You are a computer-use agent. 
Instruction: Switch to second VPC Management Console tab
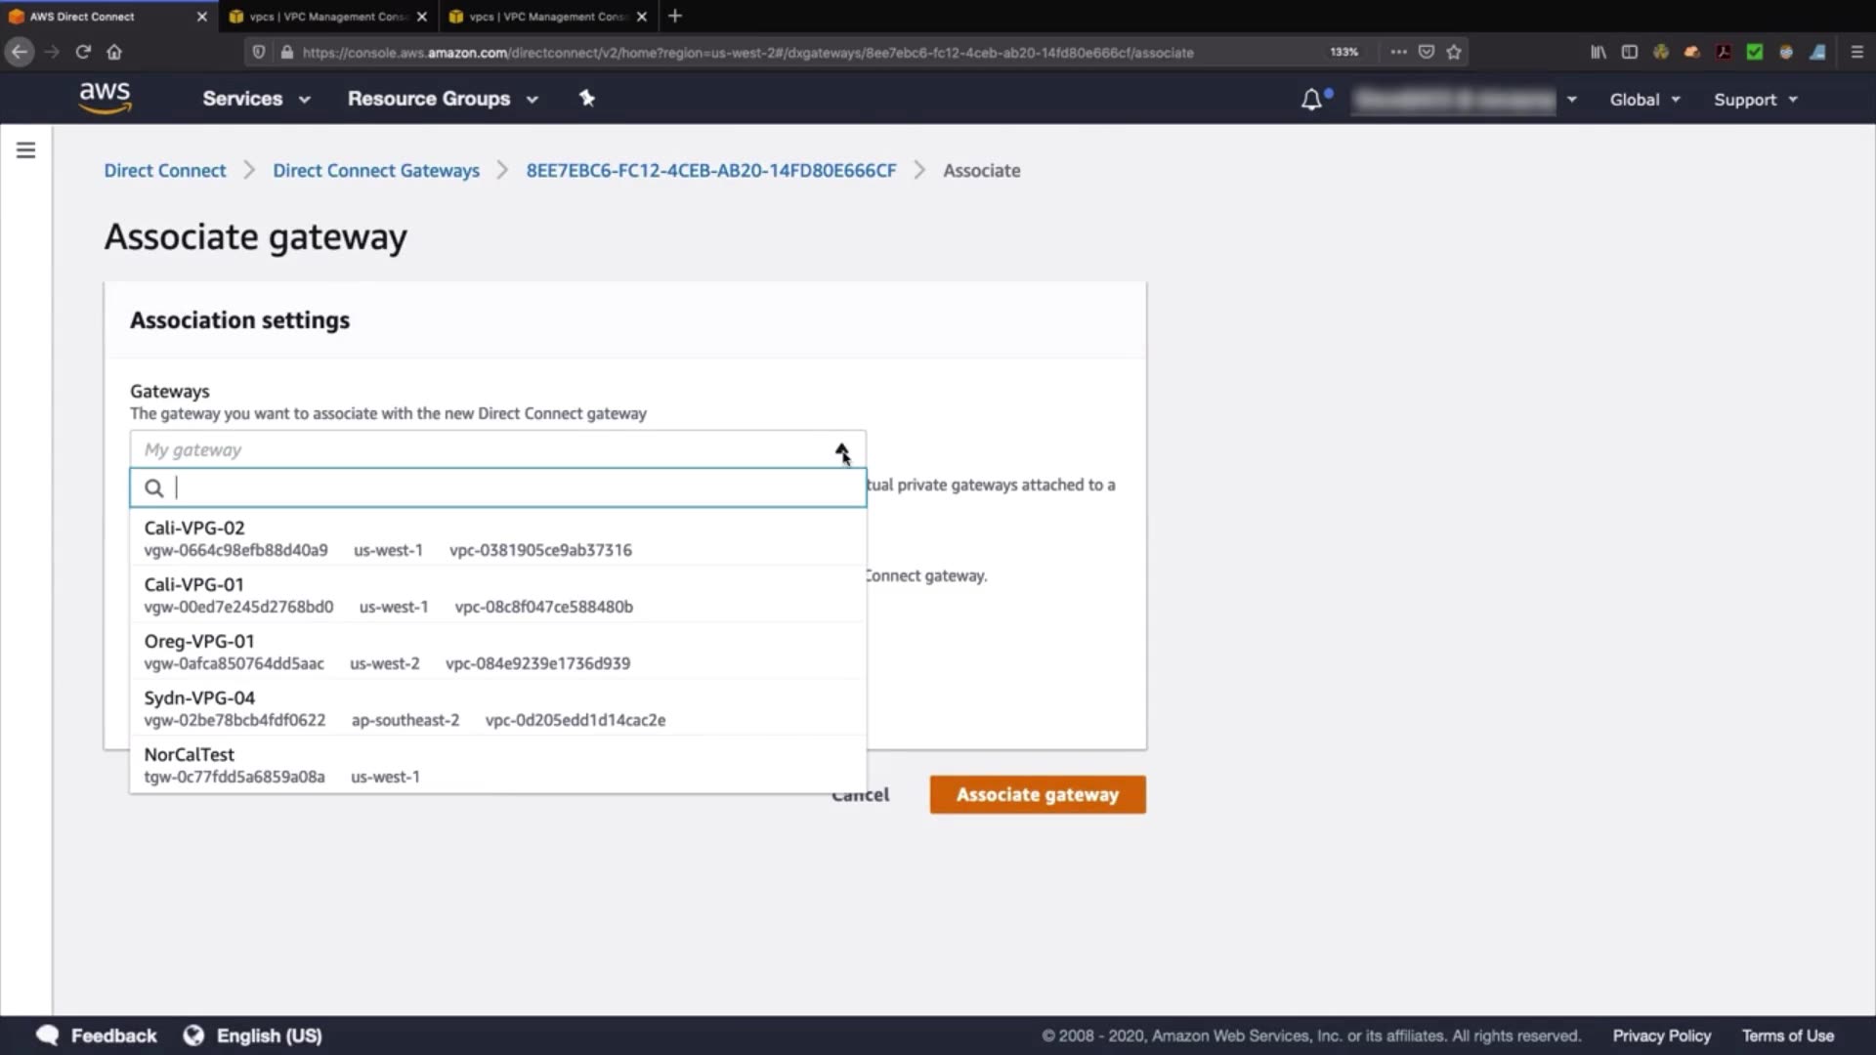(546, 17)
